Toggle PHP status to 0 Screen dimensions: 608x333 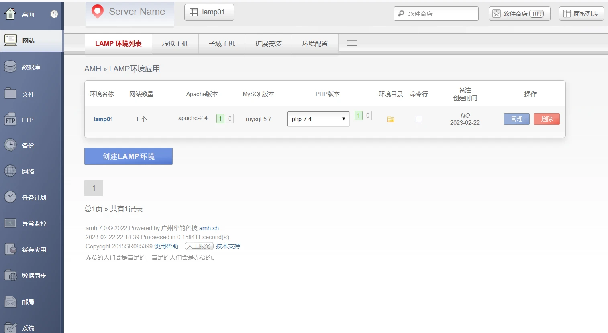point(367,116)
